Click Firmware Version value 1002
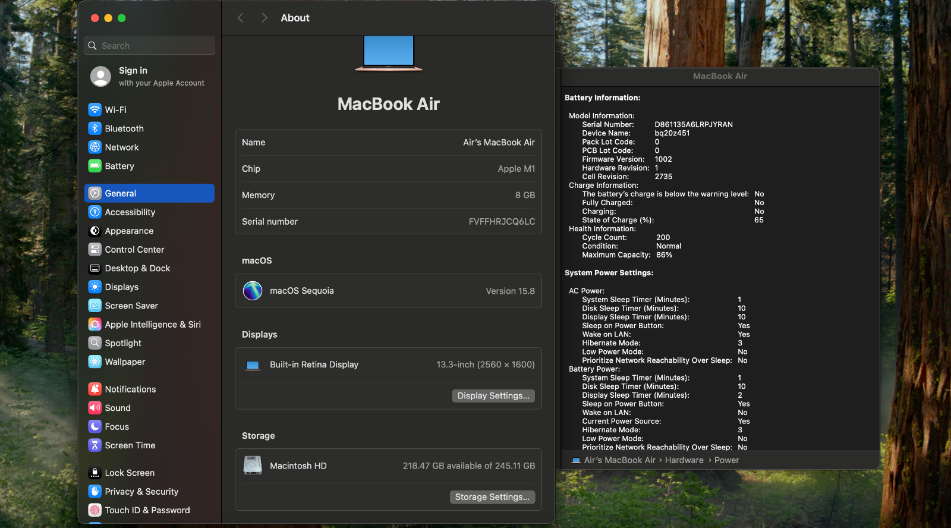The height and width of the screenshot is (528, 951). tap(663, 159)
